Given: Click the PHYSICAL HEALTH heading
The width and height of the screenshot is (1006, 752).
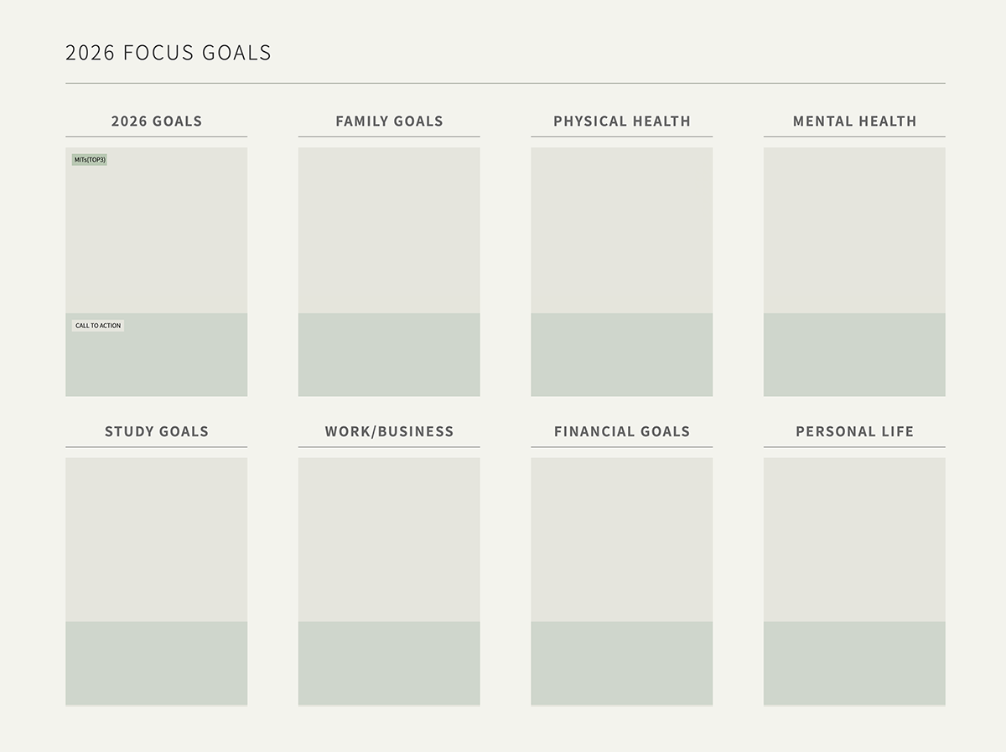Looking at the screenshot, I should pos(622,121).
